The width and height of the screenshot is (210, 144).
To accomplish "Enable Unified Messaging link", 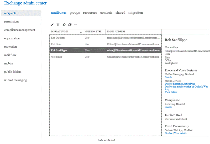I will click(168, 77).
